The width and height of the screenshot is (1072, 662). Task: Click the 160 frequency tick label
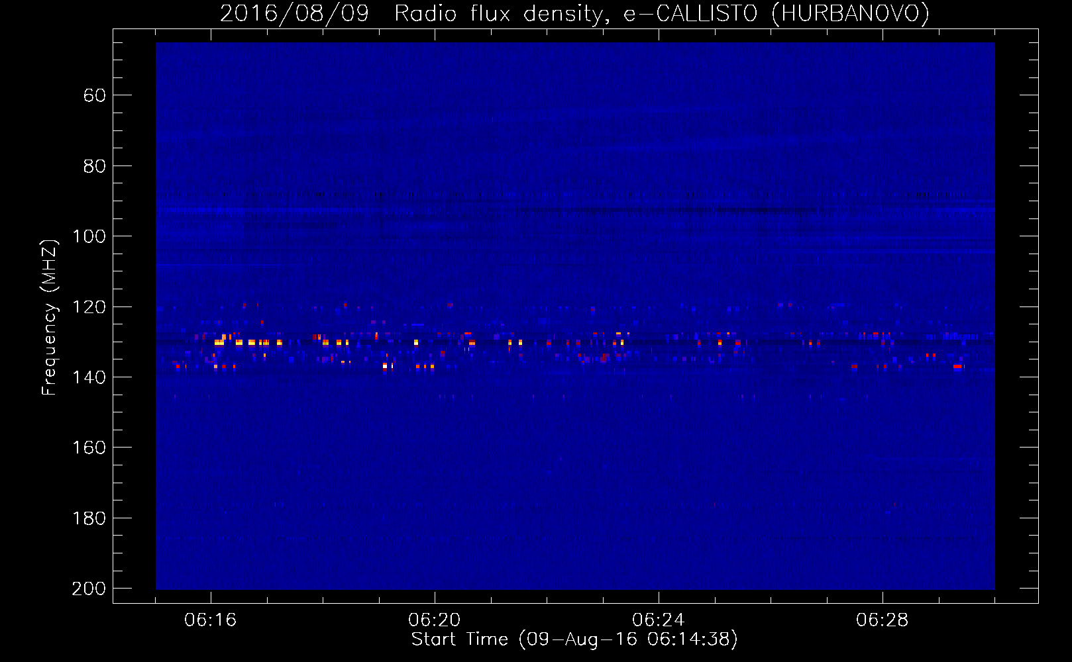[x=89, y=448]
